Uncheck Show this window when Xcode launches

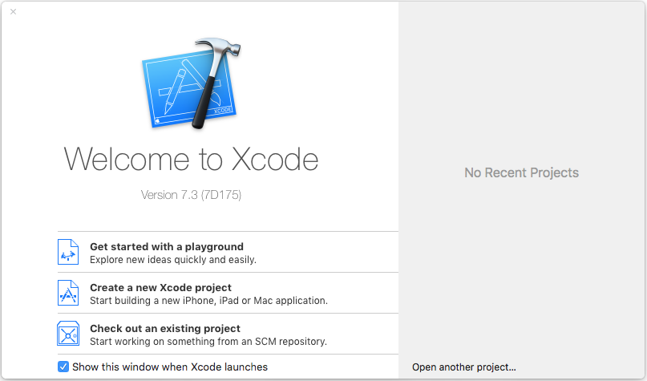tap(63, 367)
